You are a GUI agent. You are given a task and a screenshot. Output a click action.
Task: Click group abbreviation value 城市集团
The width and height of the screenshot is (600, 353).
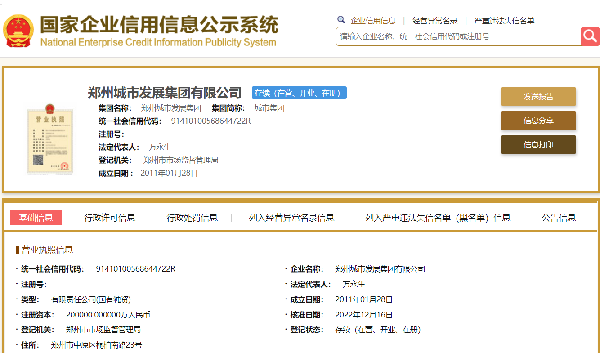pos(269,108)
